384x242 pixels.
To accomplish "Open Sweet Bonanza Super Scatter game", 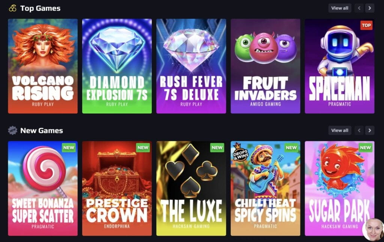I will (x=43, y=188).
